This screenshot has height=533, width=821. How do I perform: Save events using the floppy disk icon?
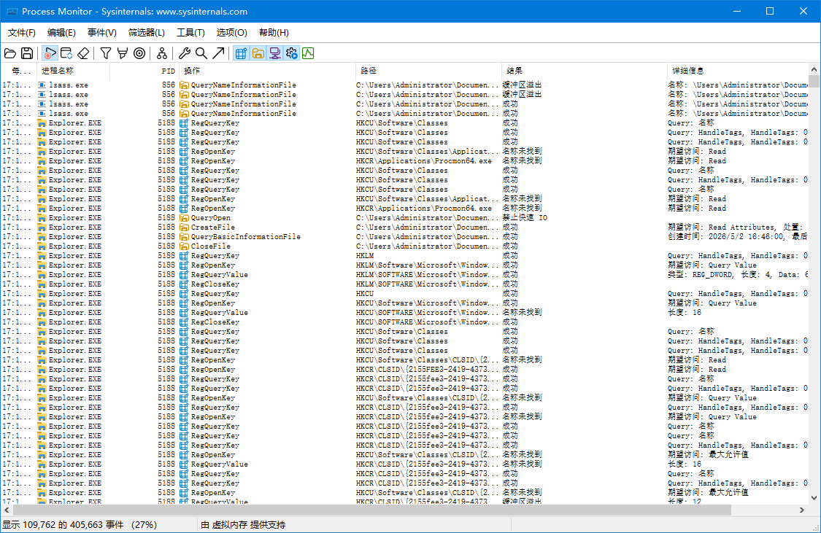(27, 53)
